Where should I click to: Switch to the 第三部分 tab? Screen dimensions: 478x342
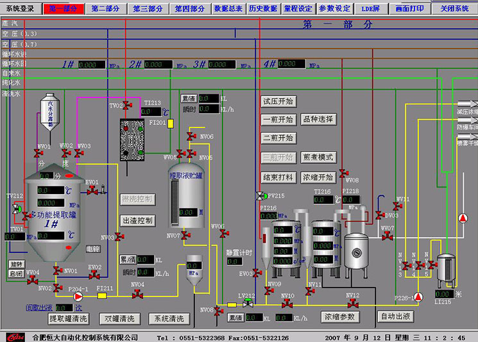pyautogui.click(x=148, y=8)
